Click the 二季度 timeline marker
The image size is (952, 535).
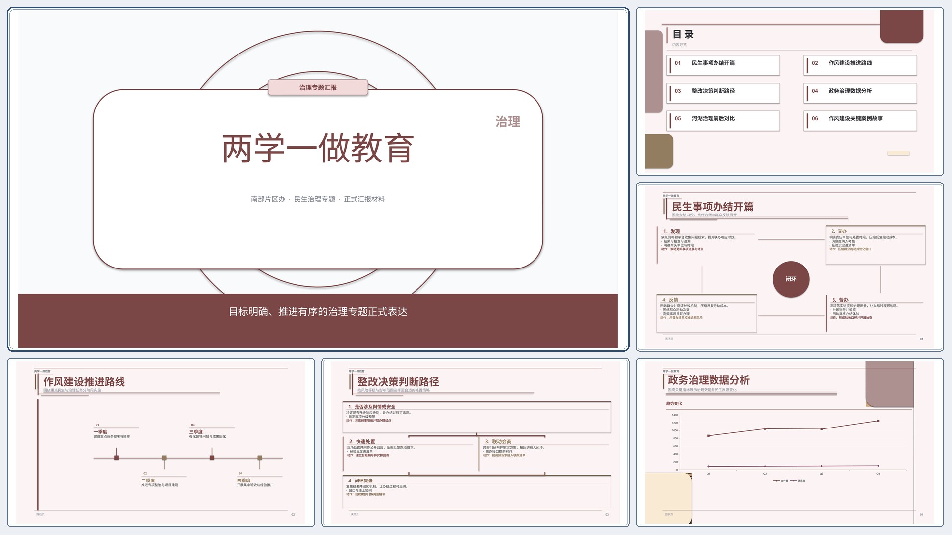point(164,458)
